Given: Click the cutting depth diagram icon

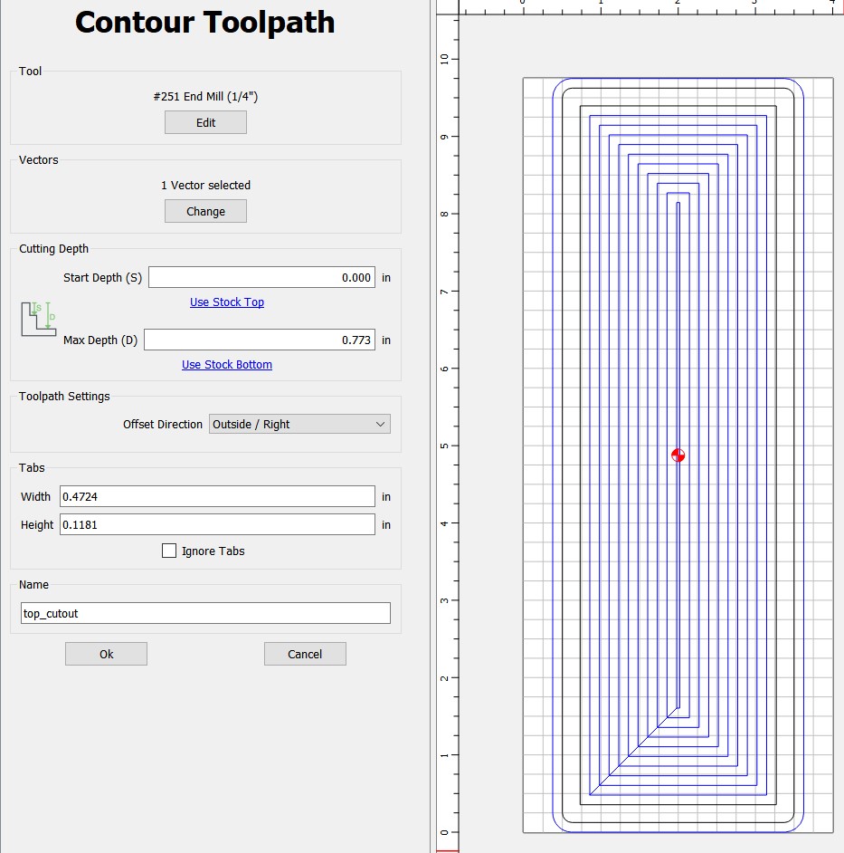Looking at the screenshot, I should coord(39,320).
